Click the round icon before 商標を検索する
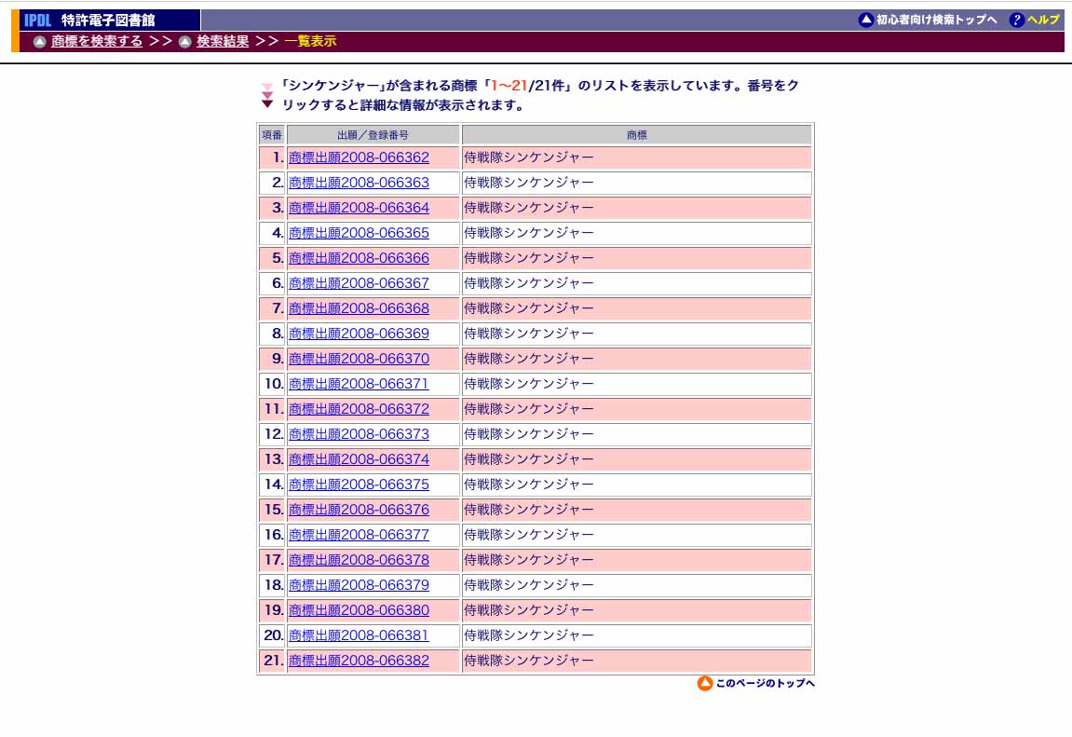 [40, 42]
